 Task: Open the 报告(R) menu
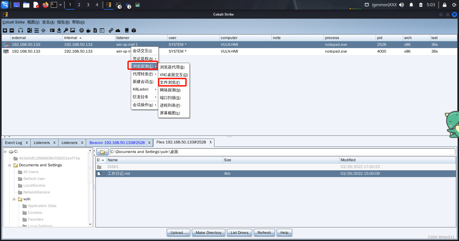[63, 22]
